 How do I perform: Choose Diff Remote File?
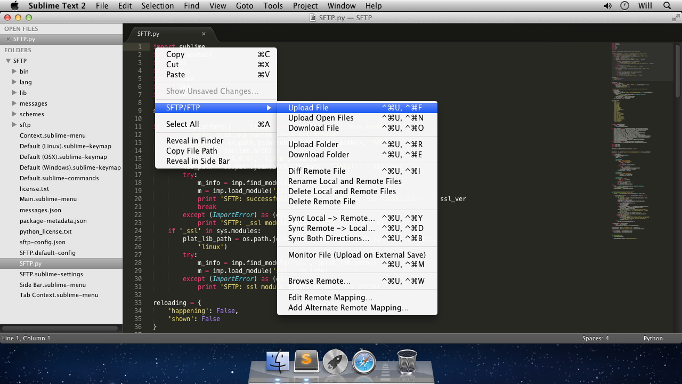(x=357, y=171)
